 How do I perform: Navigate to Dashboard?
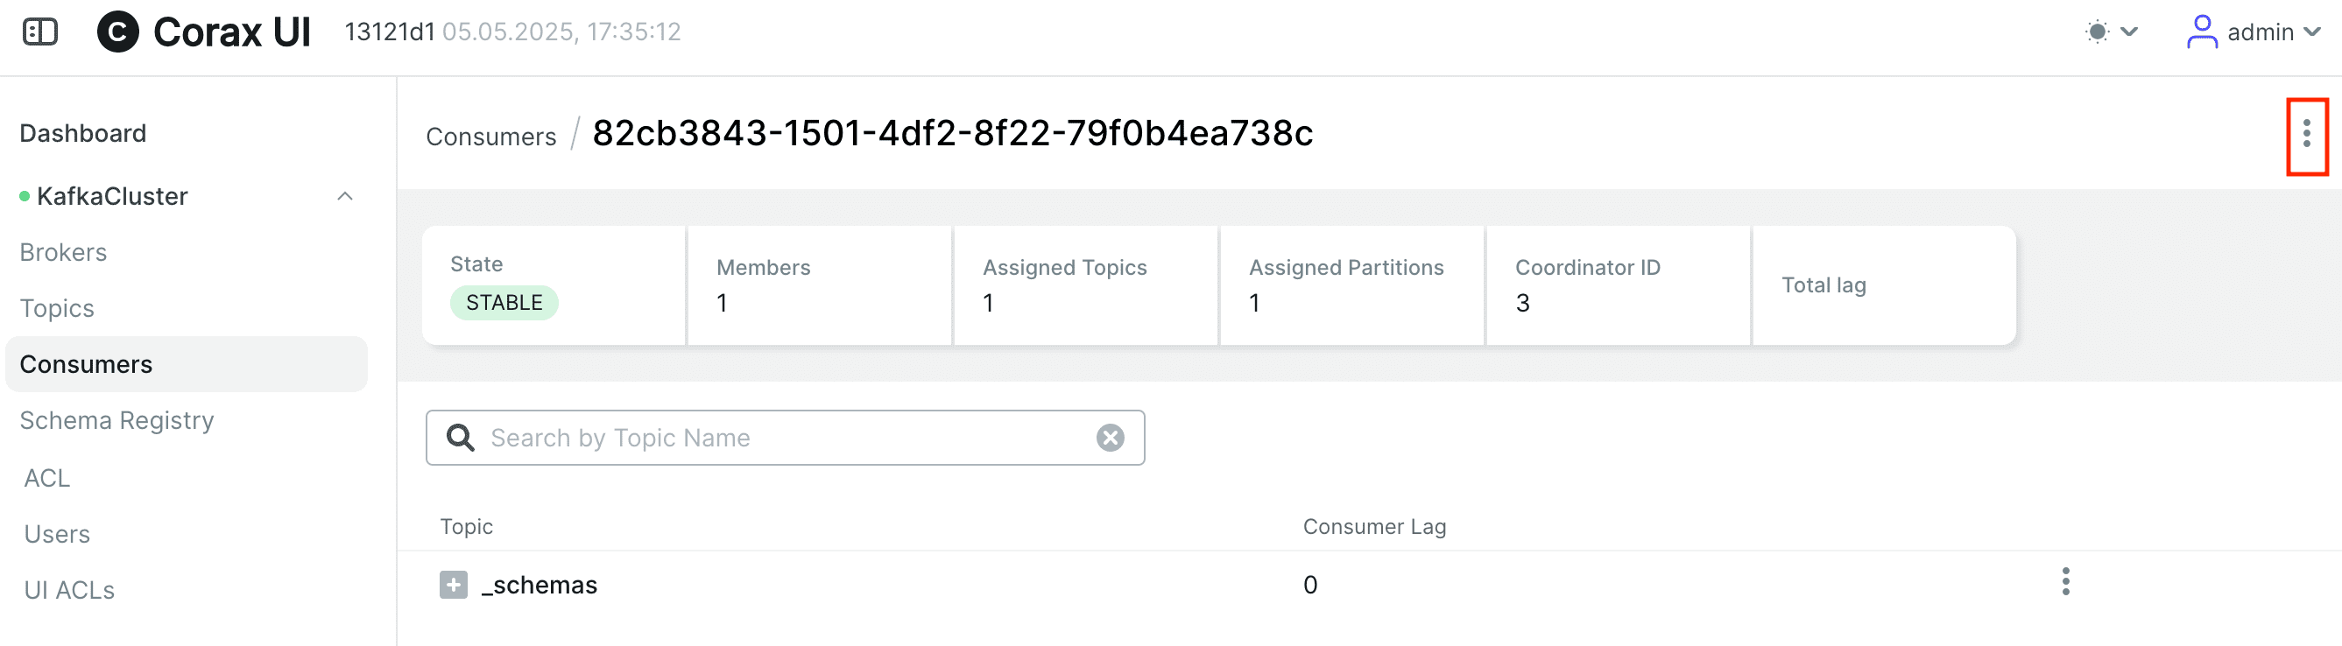[x=82, y=134]
